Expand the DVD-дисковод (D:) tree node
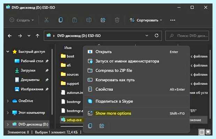 [x=8, y=124]
